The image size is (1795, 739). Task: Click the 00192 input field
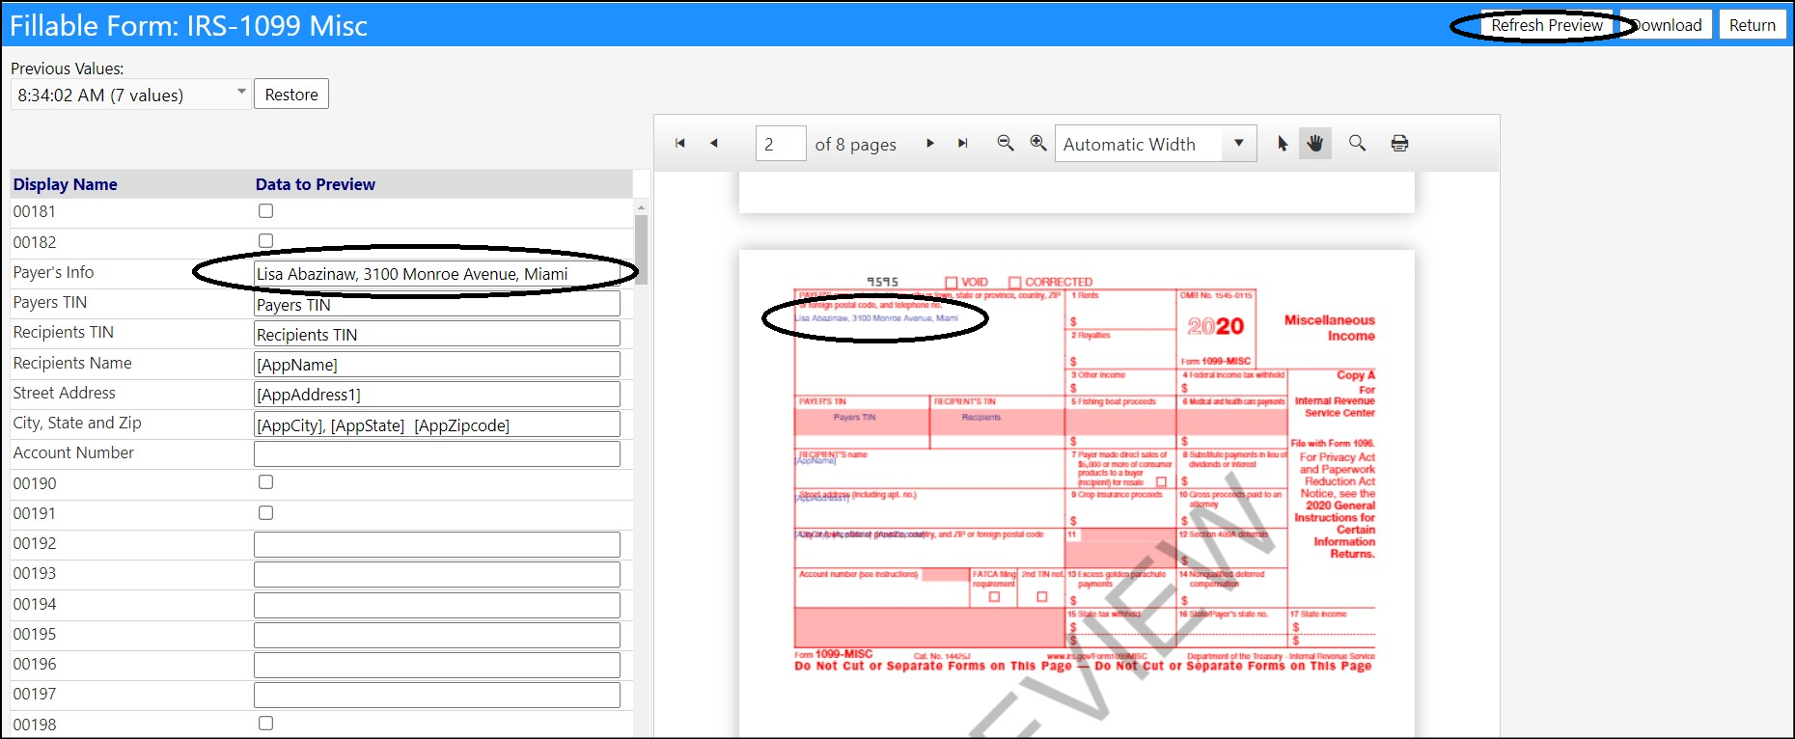click(437, 545)
